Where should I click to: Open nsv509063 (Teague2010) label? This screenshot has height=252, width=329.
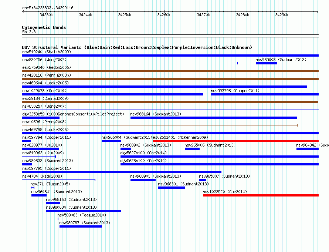pyautogui.click(x=82, y=215)
